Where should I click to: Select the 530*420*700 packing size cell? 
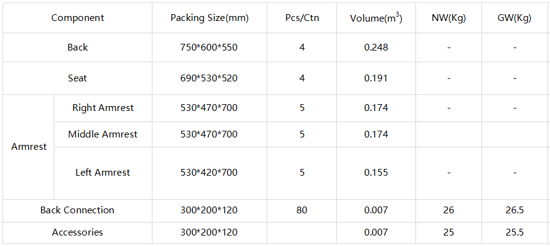tap(209, 173)
